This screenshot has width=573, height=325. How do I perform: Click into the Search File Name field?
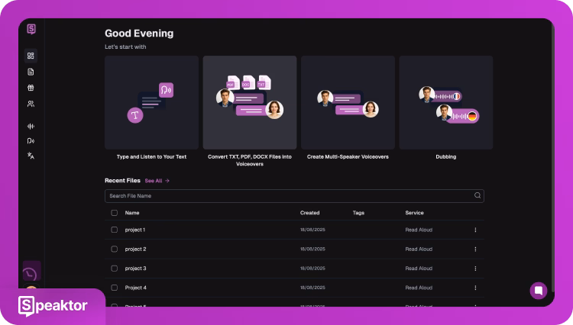(294, 196)
